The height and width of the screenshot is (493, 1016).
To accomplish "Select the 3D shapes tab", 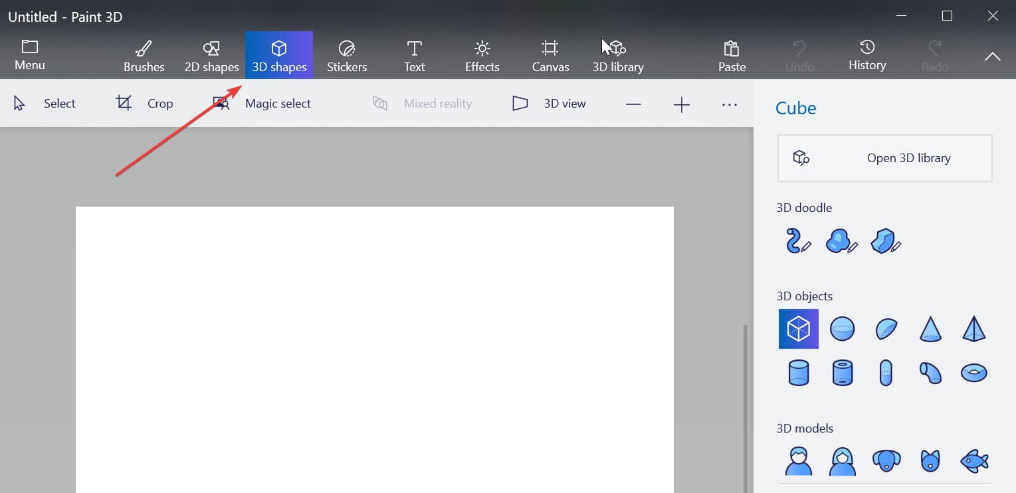I will [279, 56].
